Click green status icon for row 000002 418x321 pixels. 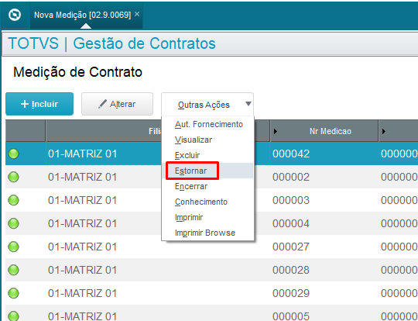[x=14, y=177]
